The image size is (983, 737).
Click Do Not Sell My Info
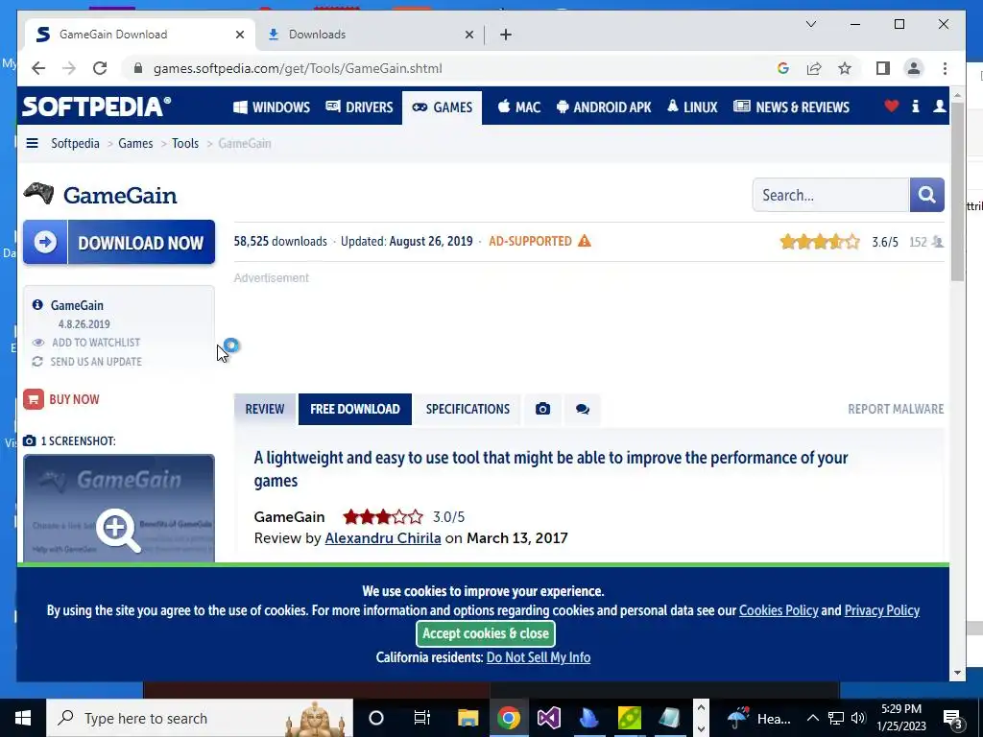click(x=538, y=657)
